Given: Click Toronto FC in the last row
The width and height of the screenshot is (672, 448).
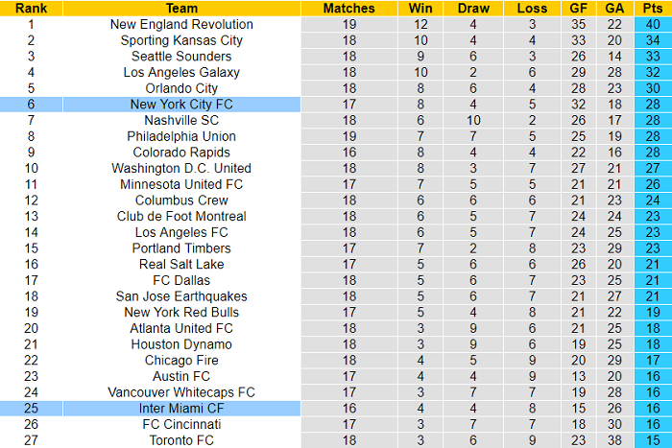Looking at the screenshot, I should [x=181, y=439].
